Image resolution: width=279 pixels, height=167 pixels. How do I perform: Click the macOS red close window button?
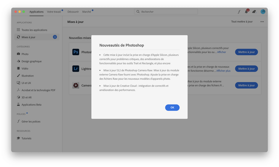click(x=16, y=12)
